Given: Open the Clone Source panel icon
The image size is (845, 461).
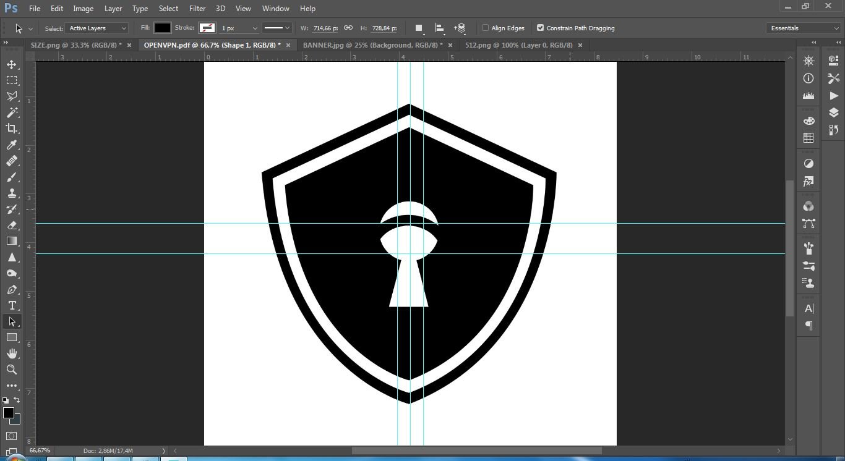Looking at the screenshot, I should 809,283.
